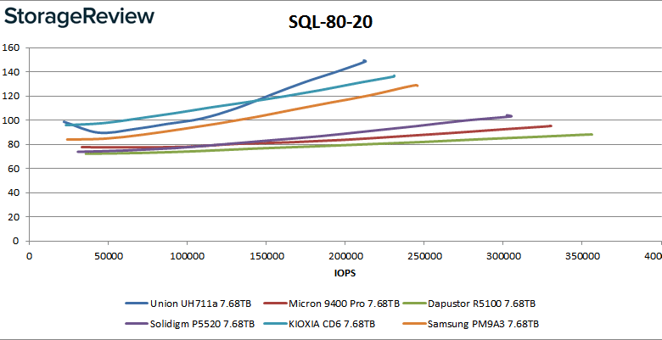The width and height of the screenshot is (662, 340).
Task: Click the KIOXIA CD6 7.68TB legend entry
Action: coord(319,324)
